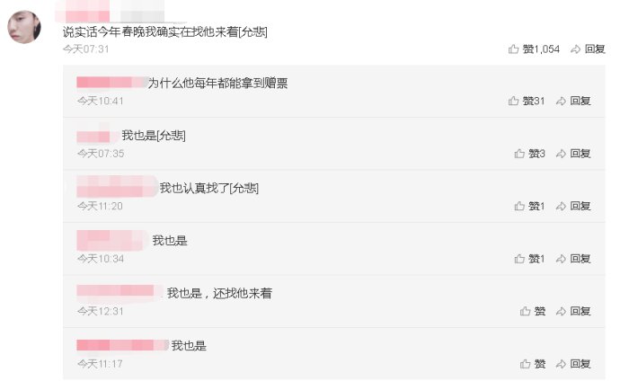Reply to the 07:35 comment 我也是[允悲]

573,154
